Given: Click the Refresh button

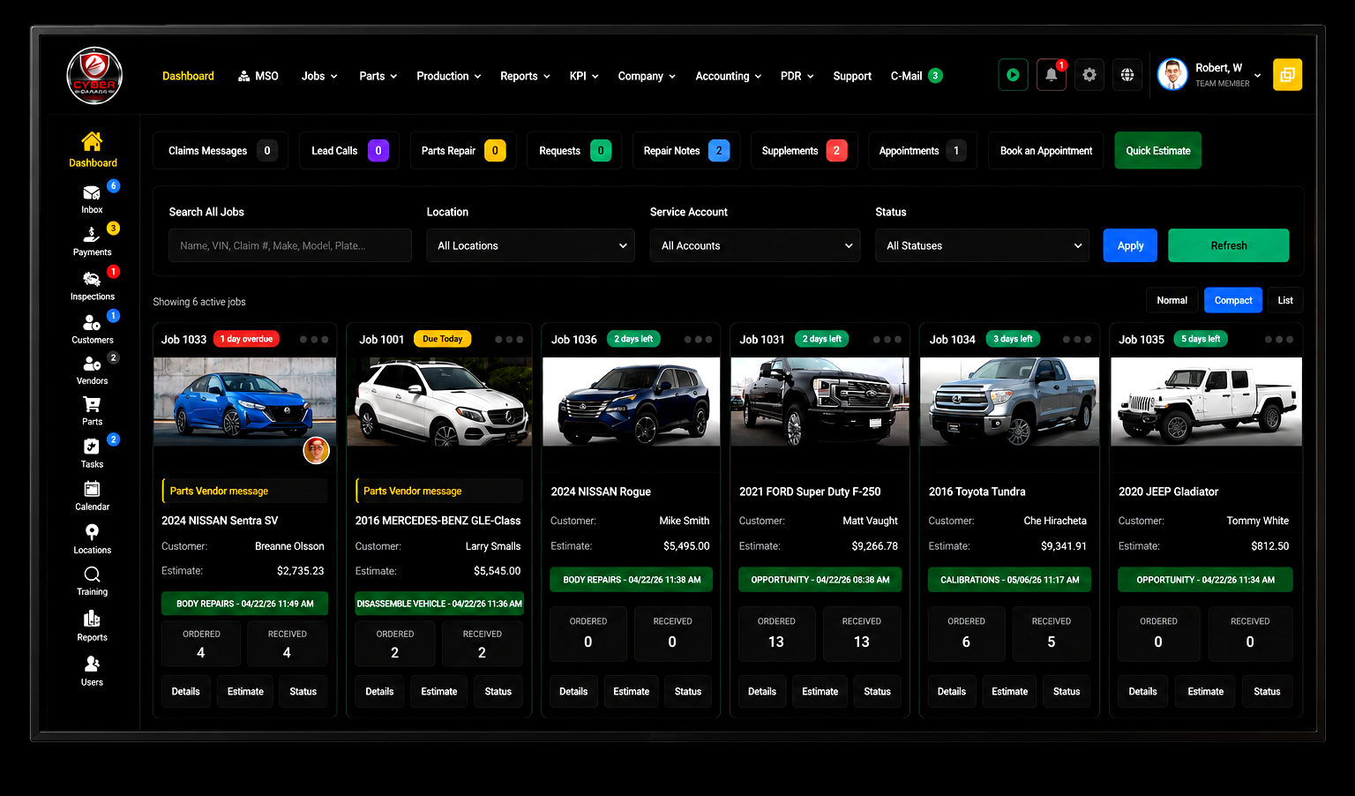Looking at the screenshot, I should tap(1229, 245).
